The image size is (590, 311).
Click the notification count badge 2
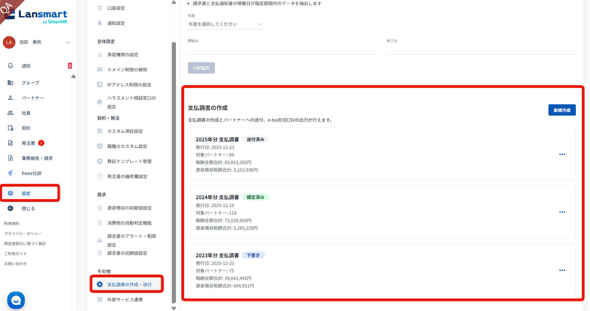[70, 66]
